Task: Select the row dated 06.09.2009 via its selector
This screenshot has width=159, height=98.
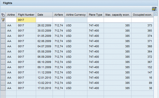Action: 3,57
